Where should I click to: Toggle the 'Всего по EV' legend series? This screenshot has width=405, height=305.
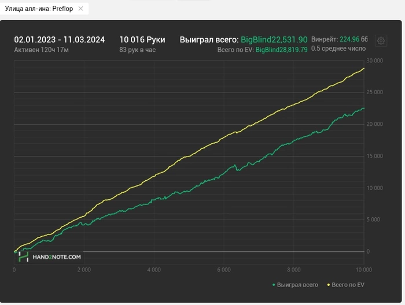click(345, 285)
